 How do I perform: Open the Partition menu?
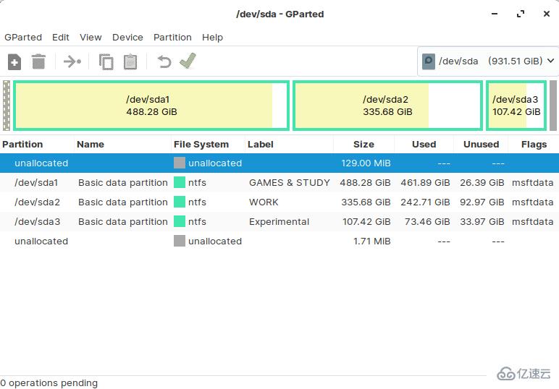(x=172, y=38)
